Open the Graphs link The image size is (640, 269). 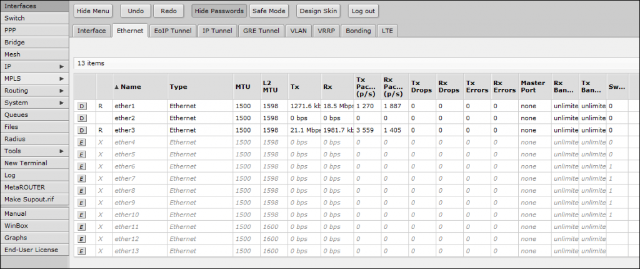[34, 238]
